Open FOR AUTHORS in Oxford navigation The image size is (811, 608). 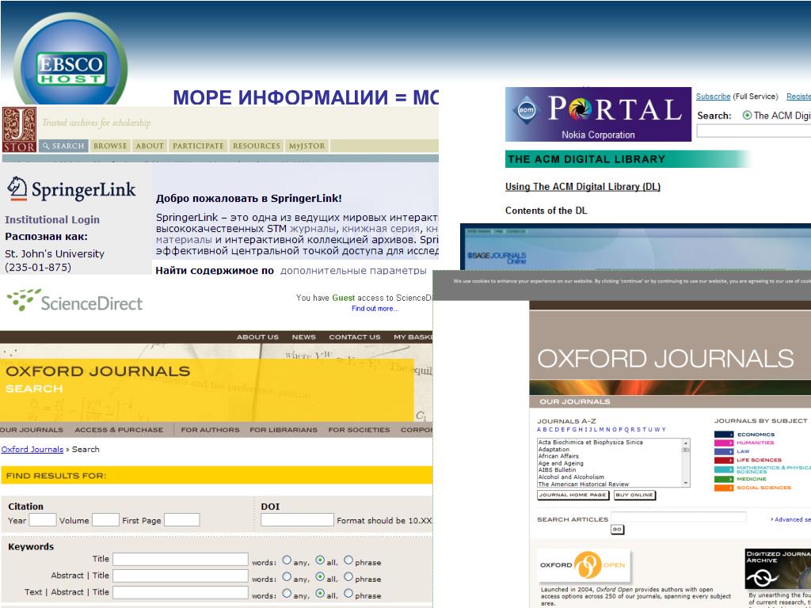click(210, 430)
